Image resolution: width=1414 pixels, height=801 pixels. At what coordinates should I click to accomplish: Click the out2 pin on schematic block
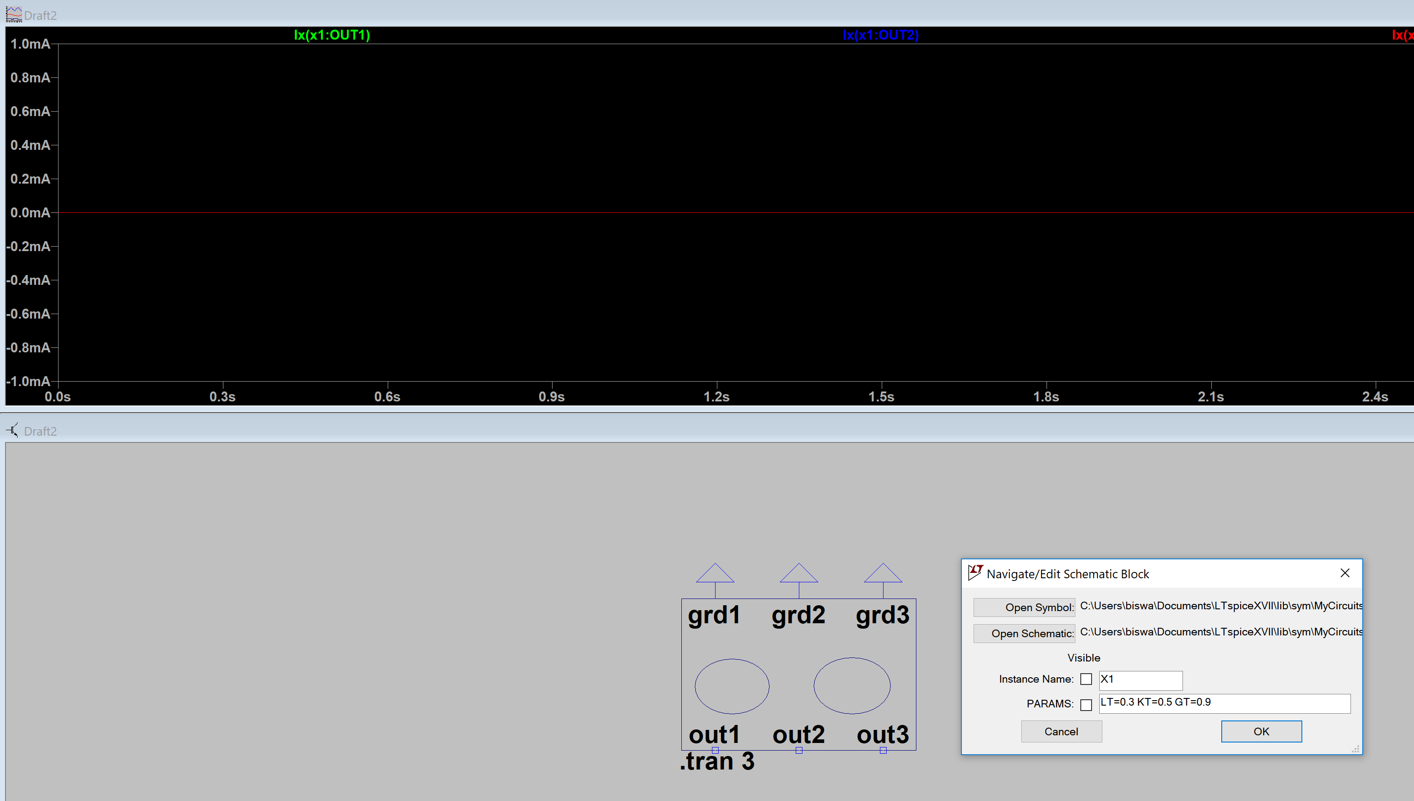pos(799,751)
